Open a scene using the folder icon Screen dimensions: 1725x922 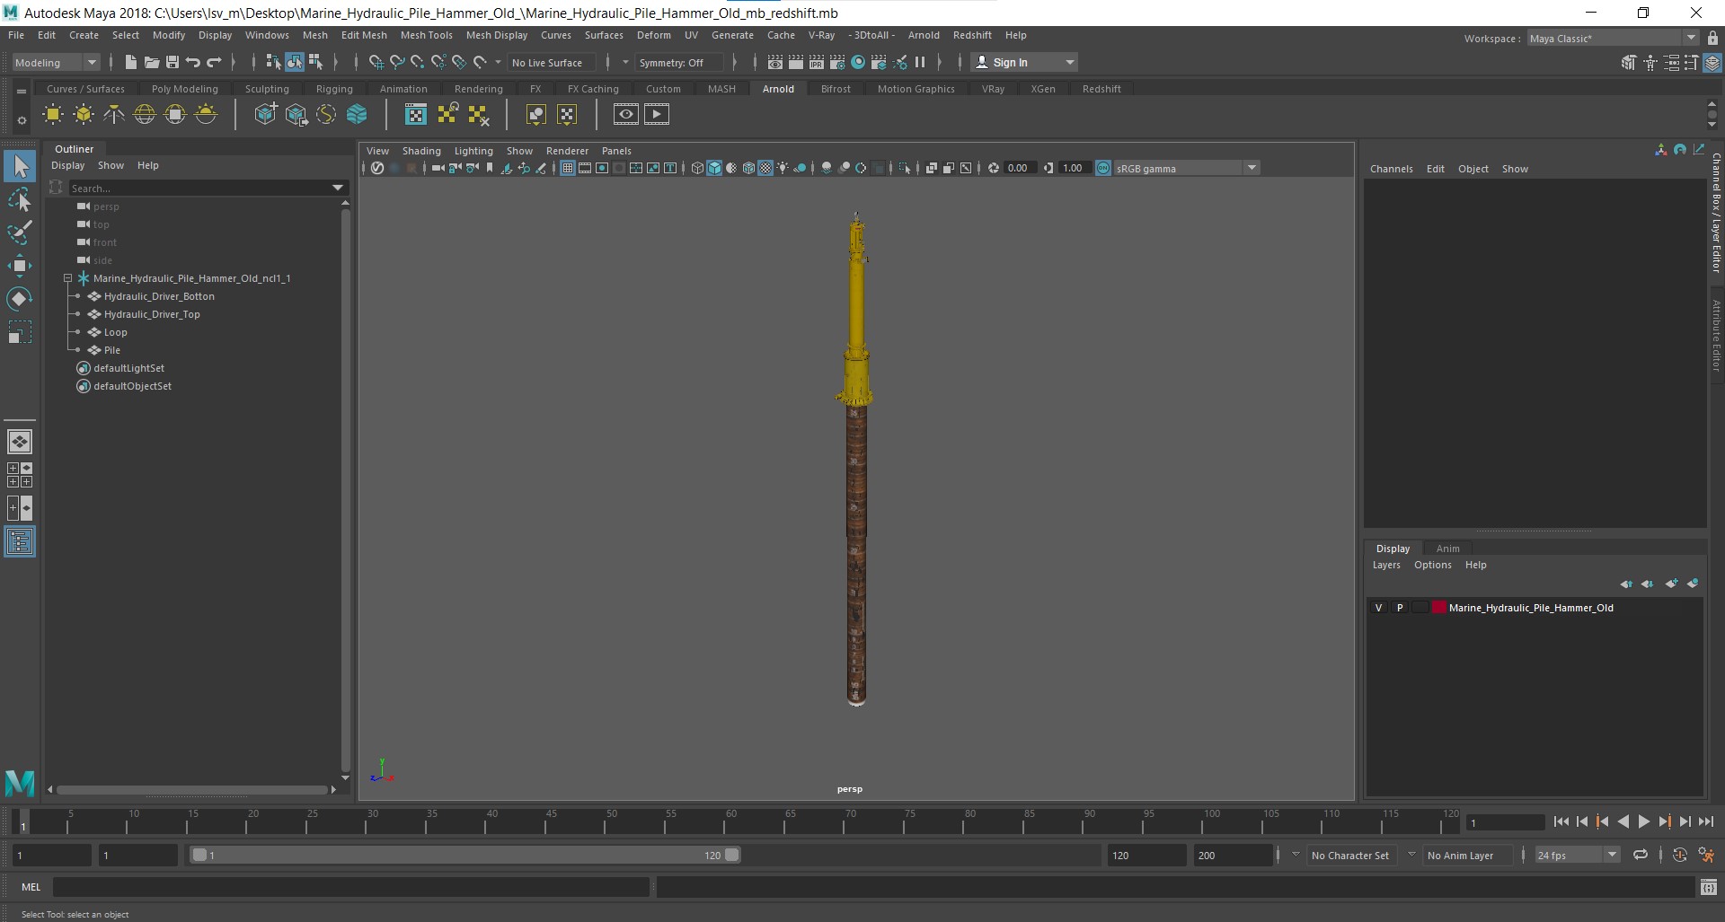click(151, 62)
